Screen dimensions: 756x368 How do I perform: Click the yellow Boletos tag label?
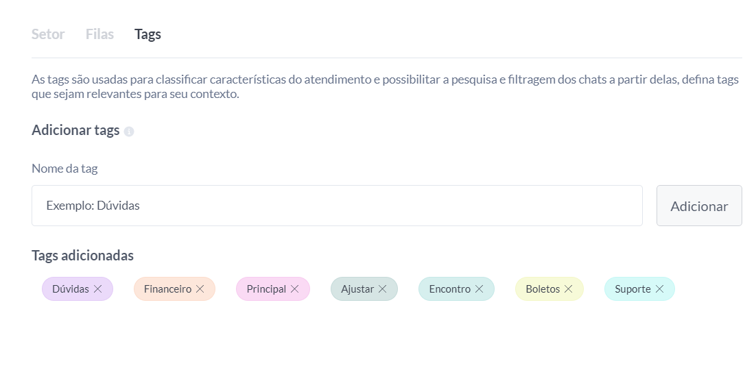pyautogui.click(x=543, y=289)
